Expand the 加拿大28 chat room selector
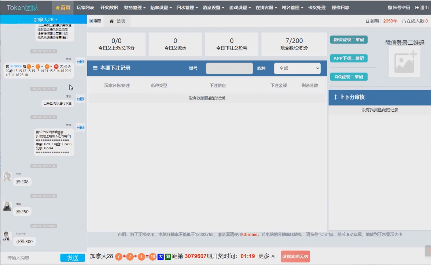The width and height of the screenshot is (431, 265). click(45, 19)
